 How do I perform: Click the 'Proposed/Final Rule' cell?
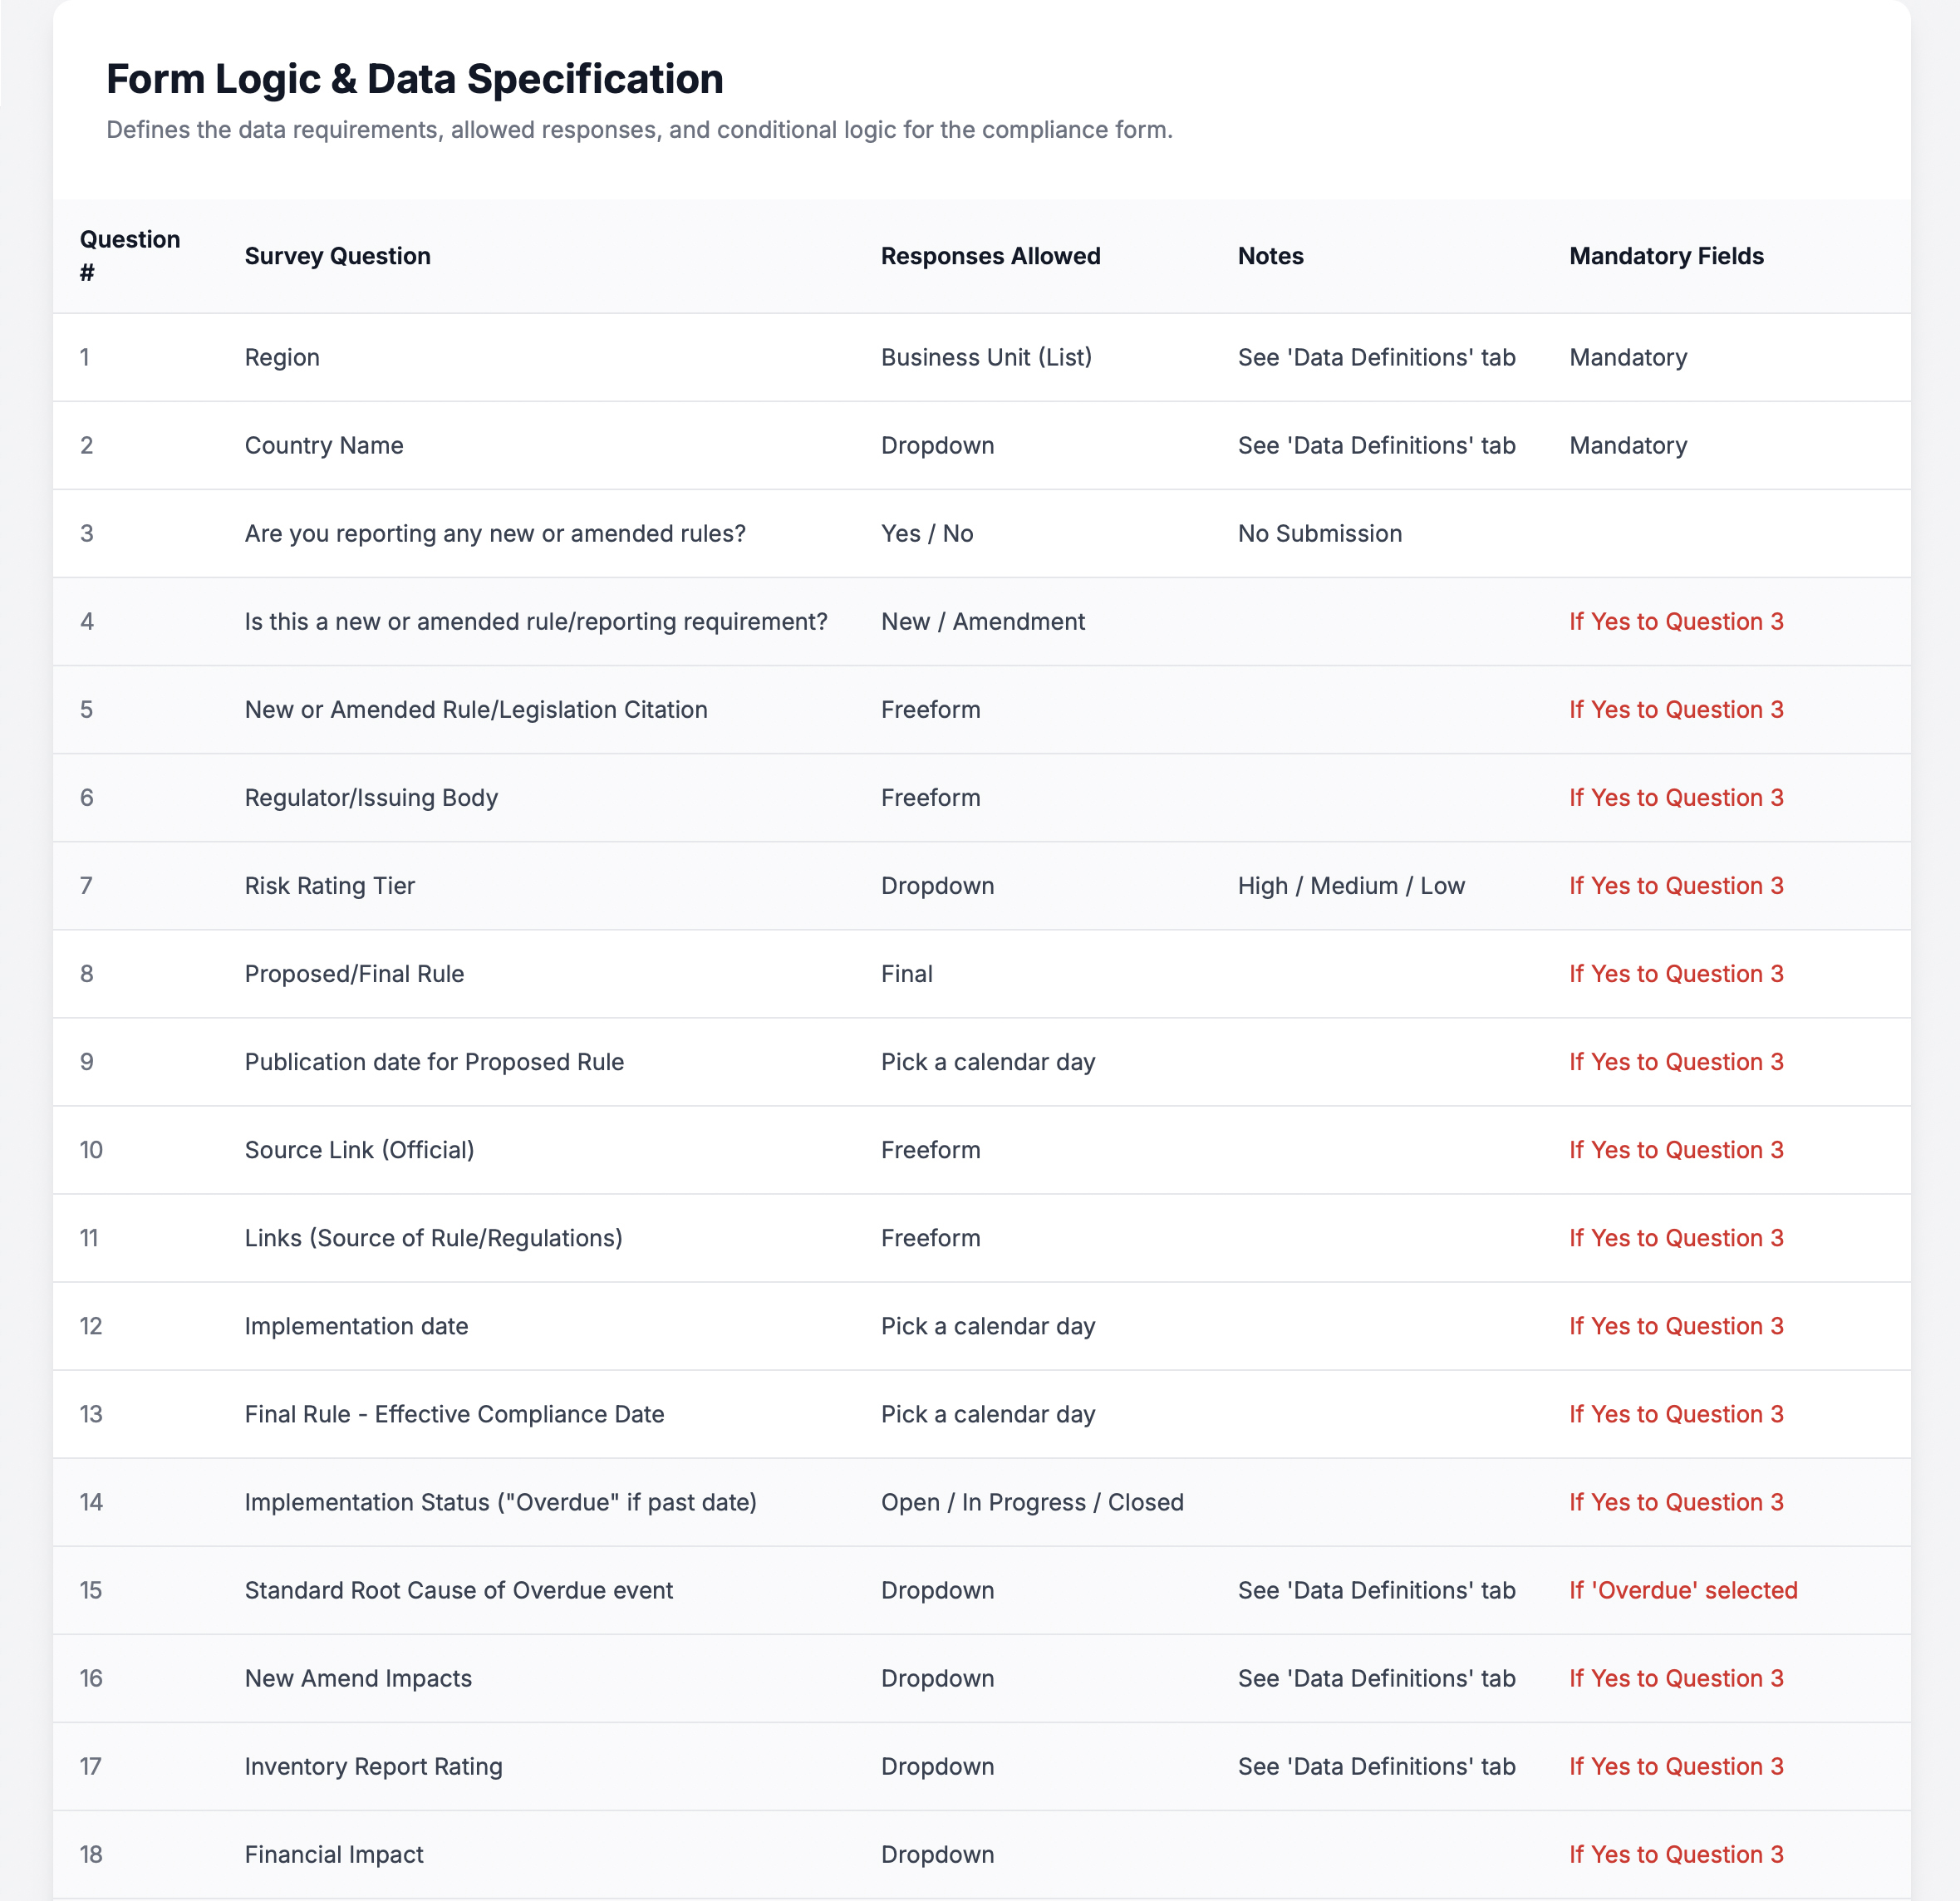tap(354, 973)
